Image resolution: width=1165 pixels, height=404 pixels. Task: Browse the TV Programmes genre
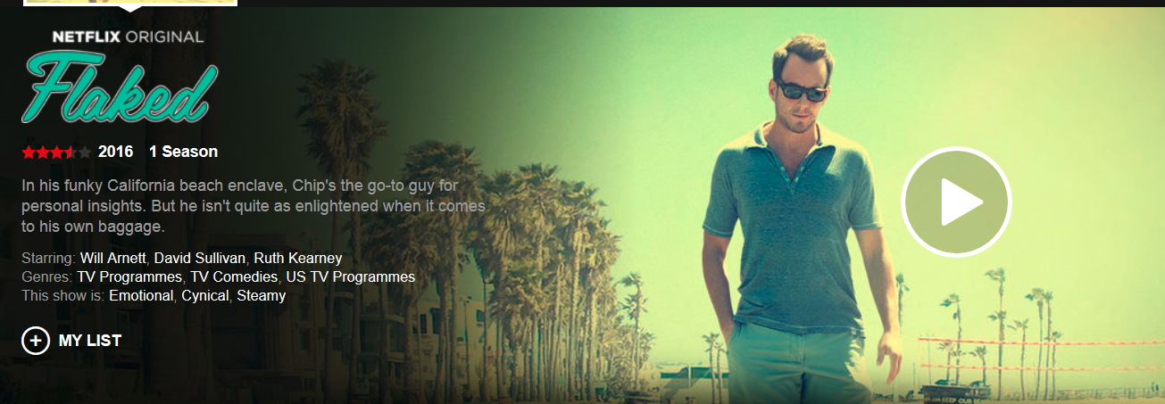click(x=129, y=277)
